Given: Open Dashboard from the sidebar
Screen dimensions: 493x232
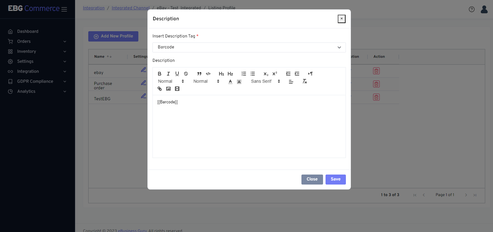Looking at the screenshot, I should [x=28, y=31].
